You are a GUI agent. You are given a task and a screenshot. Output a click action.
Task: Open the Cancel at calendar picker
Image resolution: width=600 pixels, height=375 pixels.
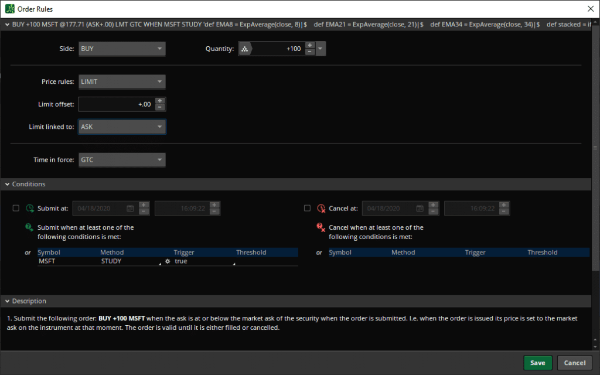pos(420,208)
